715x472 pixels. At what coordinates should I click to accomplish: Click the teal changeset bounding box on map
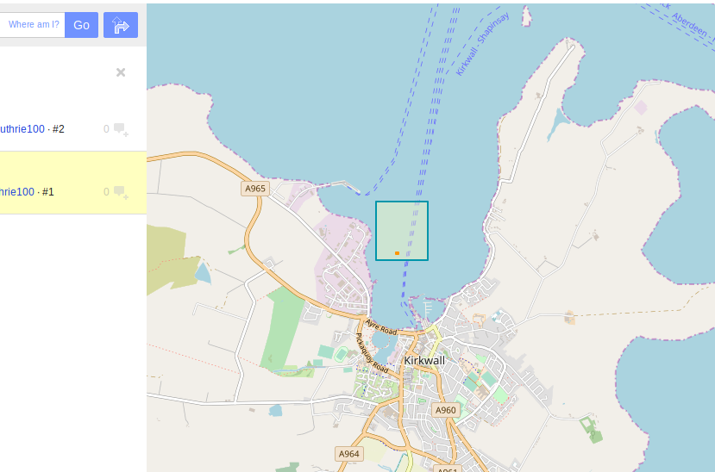(x=402, y=231)
